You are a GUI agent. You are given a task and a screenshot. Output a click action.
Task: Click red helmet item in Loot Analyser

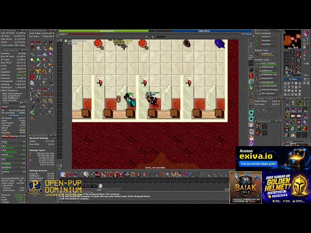[32, 77]
